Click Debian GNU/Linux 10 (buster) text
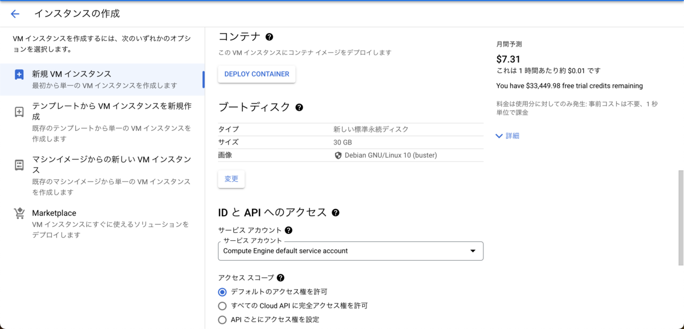The height and width of the screenshot is (329, 684). (x=391, y=155)
